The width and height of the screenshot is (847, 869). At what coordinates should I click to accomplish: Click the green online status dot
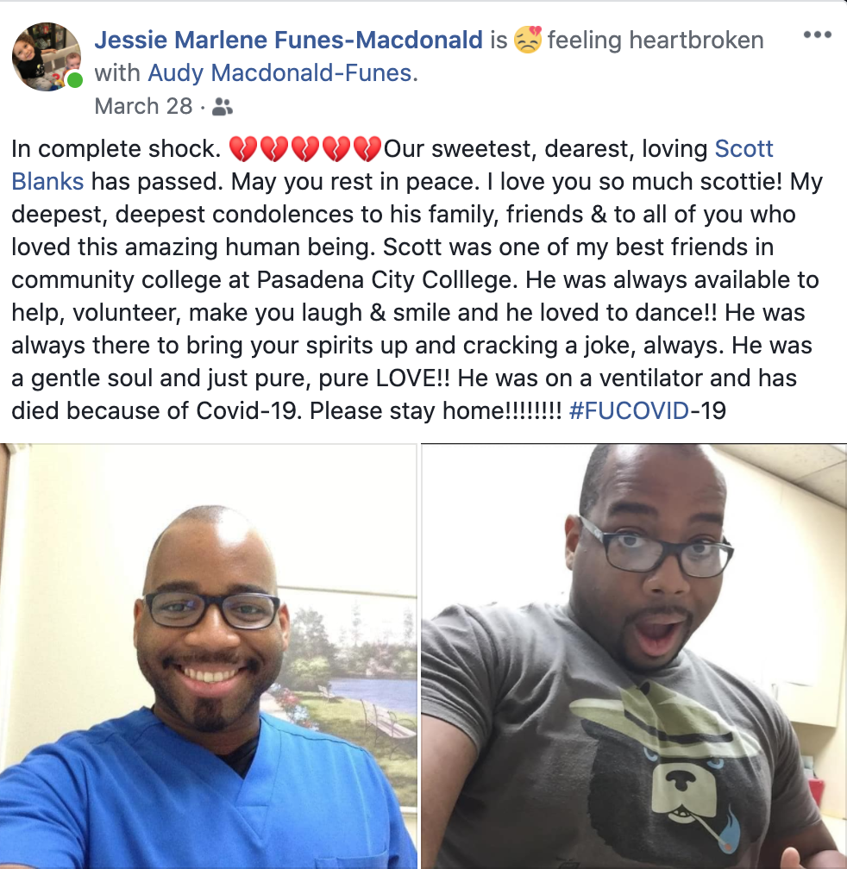tap(74, 80)
